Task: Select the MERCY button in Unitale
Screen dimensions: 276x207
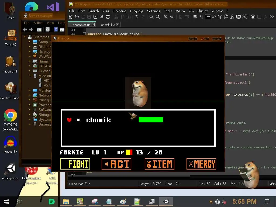Action: click(201, 164)
